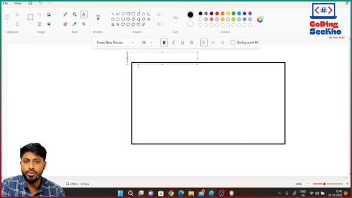Select the Pencil tool
The height and width of the screenshot is (198, 352).
pos(65,15)
